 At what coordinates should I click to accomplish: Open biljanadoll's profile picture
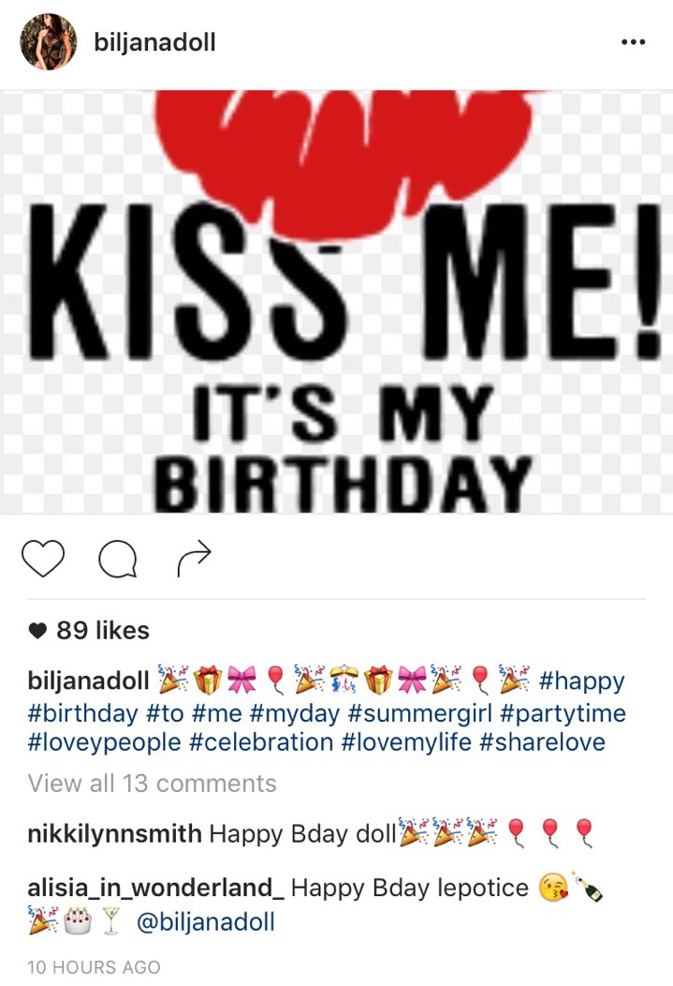[x=49, y=41]
